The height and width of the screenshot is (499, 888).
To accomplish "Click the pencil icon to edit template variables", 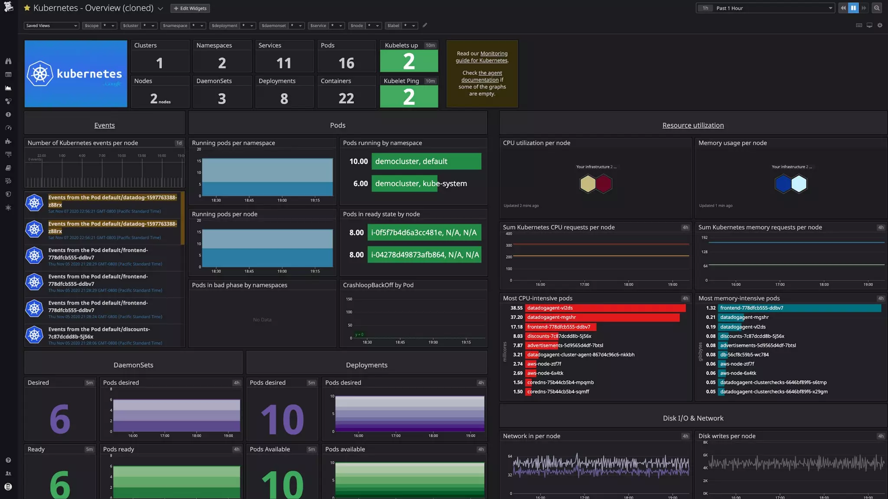I will (x=425, y=25).
